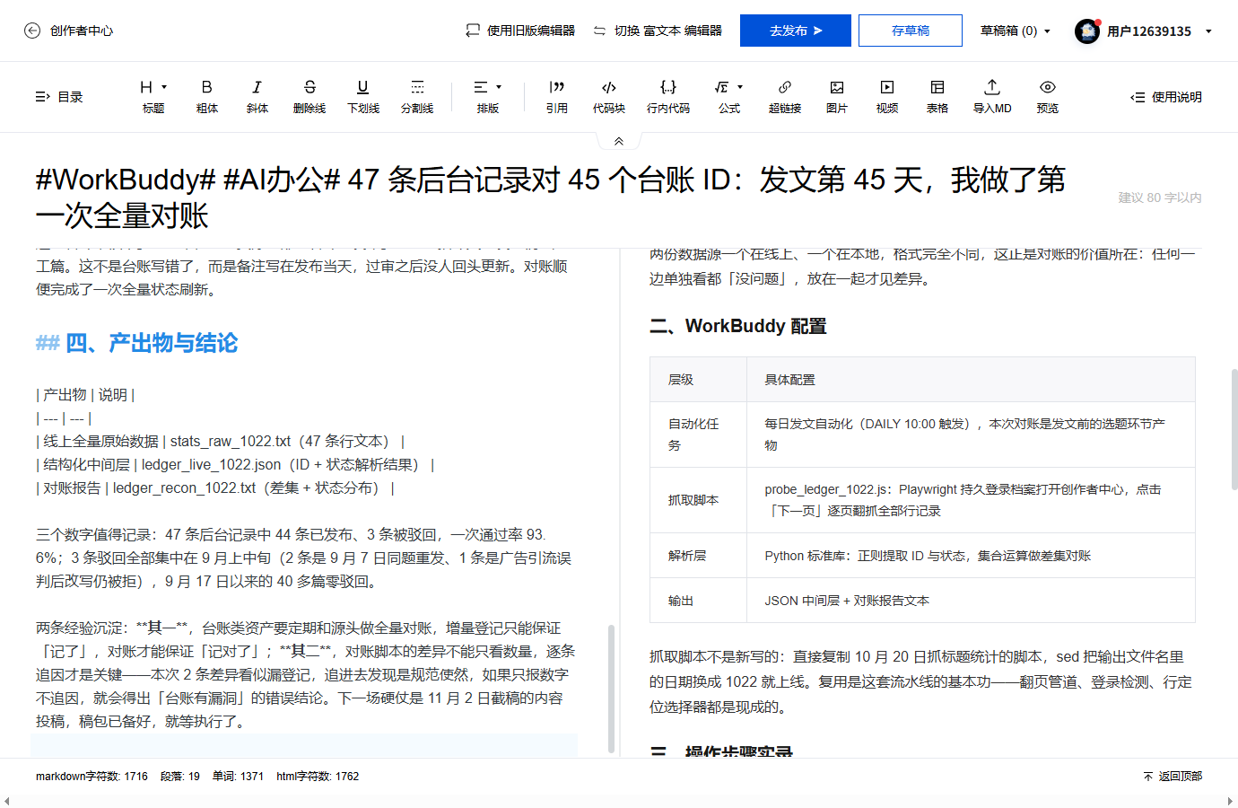Apply 下划线 underline formatting

(x=363, y=96)
